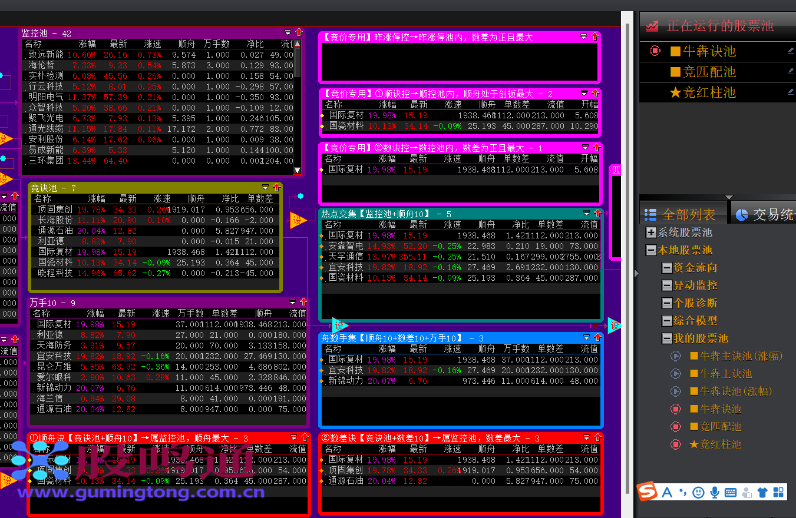Click red up-arrow icon on 热点交集 panel

tap(597, 213)
